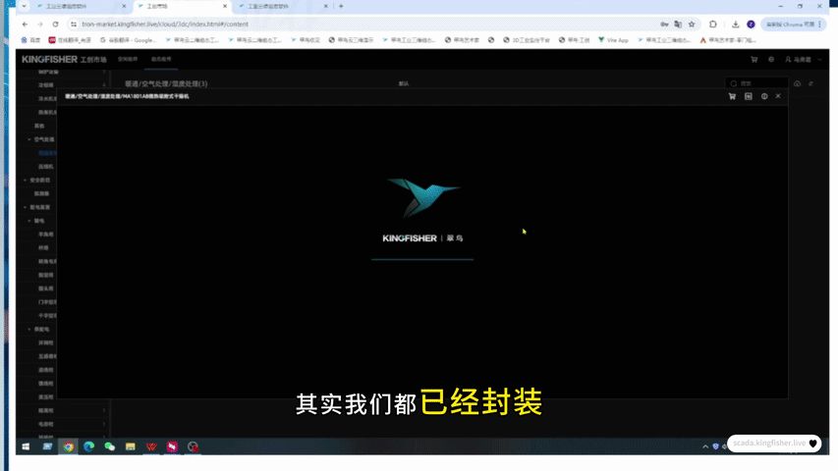This screenshot has width=838, height=471.
Task: Open the translate page icon
Action: click(x=678, y=24)
